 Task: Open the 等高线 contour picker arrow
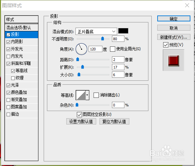[x=87, y=95]
